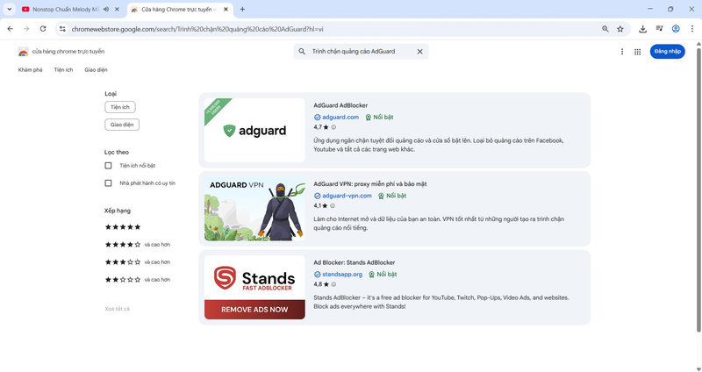
Task: Open Ad Blocker: Stands AdBlocker title
Action: click(355, 263)
